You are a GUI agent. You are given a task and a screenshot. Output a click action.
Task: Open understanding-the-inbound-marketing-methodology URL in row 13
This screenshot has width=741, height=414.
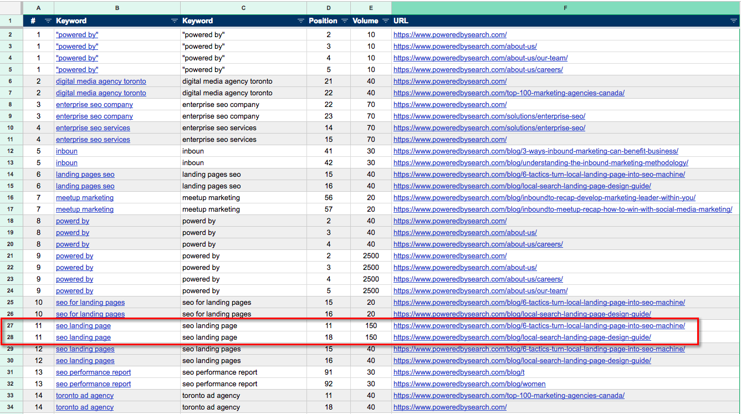point(541,163)
